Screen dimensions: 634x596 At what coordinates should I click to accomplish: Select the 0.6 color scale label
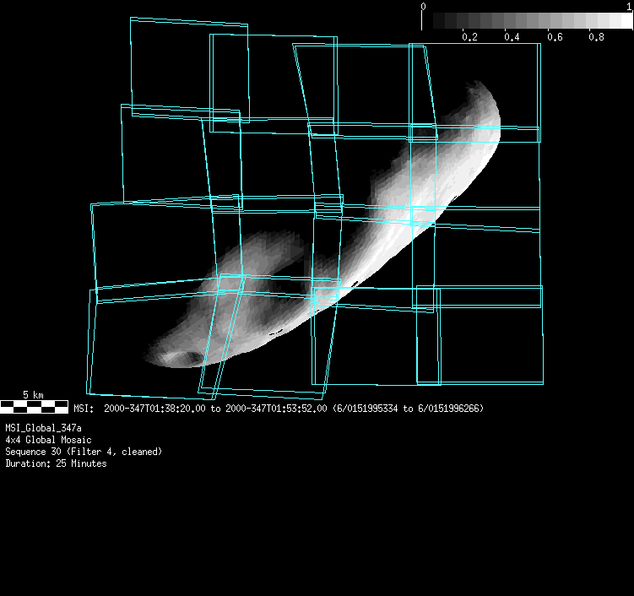[x=554, y=37]
